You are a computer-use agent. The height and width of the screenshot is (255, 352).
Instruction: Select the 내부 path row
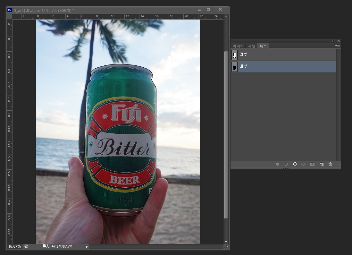coord(283,66)
